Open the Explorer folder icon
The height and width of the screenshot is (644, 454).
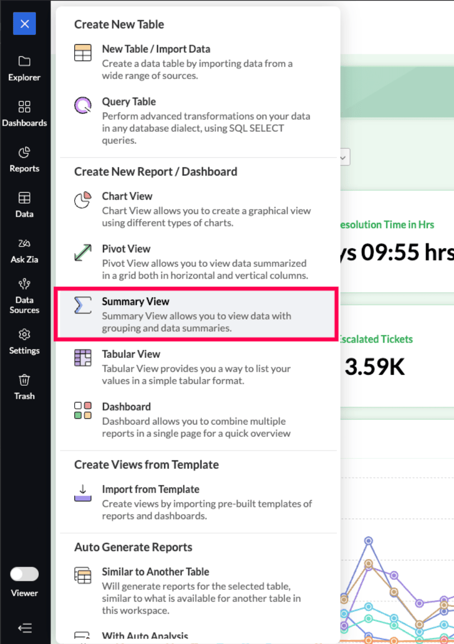[24, 61]
